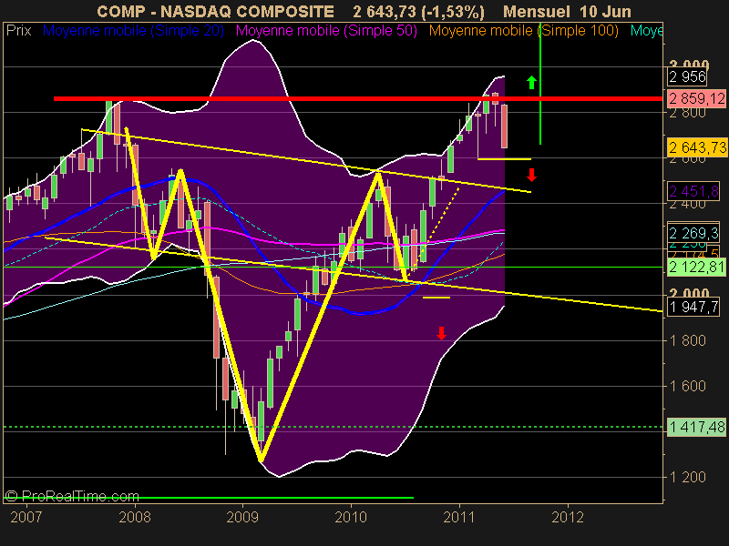Screen dimensions: 729x546
Task: Click the 1 800 axis gradation
Action: (x=687, y=340)
